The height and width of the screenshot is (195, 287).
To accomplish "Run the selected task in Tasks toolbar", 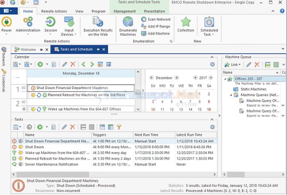I will [40, 127].
